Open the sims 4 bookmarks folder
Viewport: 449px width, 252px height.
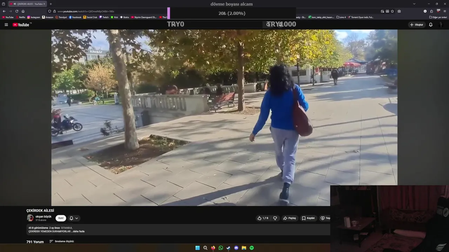click(x=341, y=17)
